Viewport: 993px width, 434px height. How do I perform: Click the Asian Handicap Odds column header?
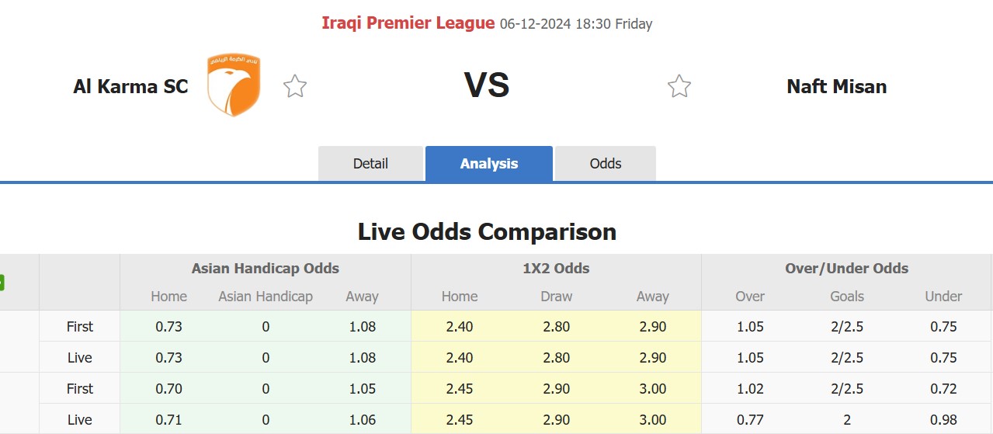(x=266, y=269)
